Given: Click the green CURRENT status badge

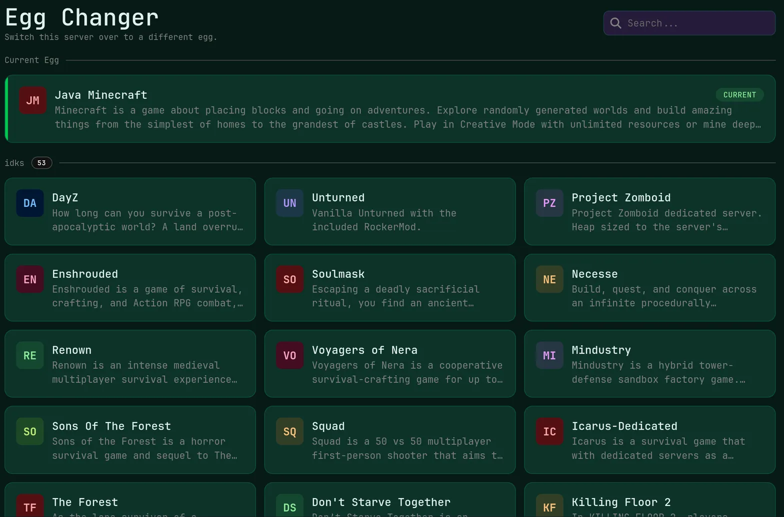Looking at the screenshot, I should coord(739,95).
